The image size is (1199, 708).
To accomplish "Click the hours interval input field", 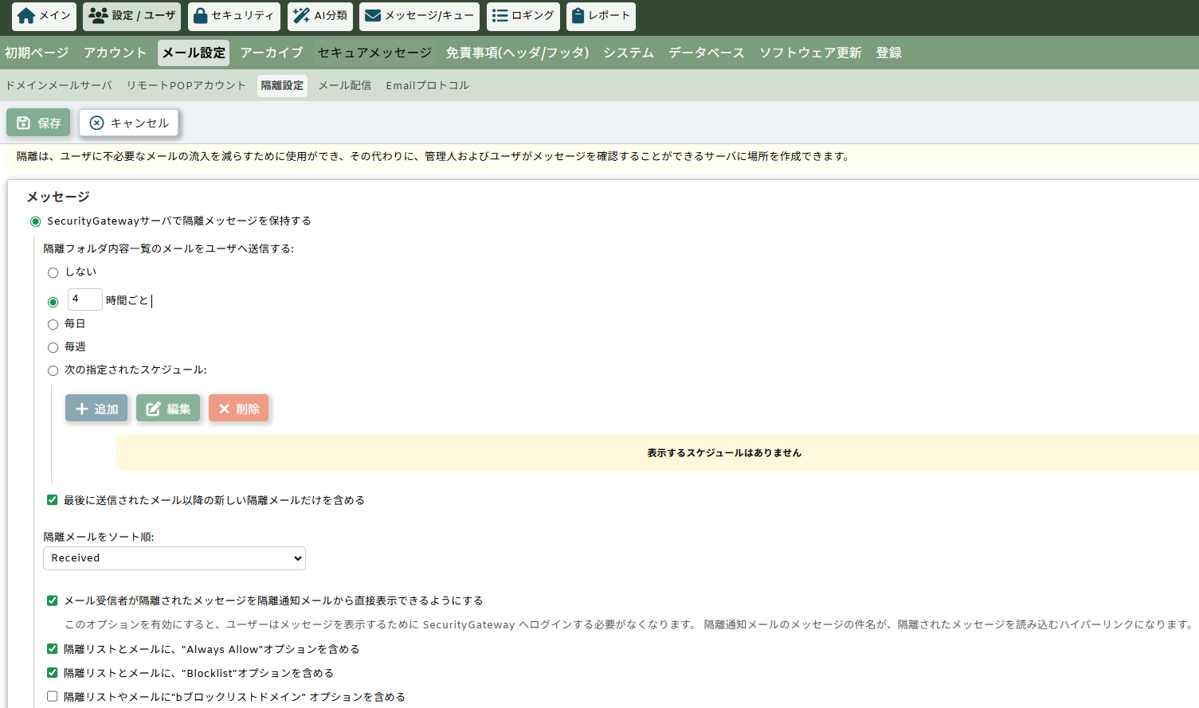I will point(84,299).
